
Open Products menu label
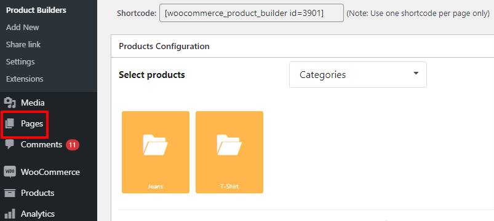coord(38,193)
